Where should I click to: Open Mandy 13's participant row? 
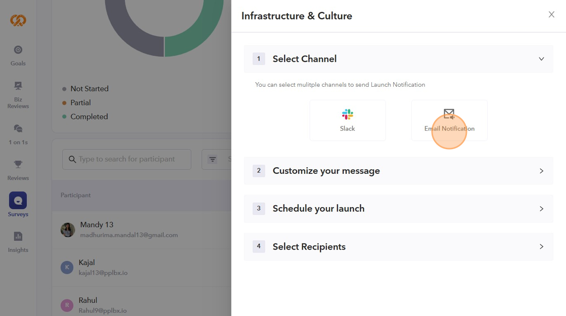[x=129, y=229]
